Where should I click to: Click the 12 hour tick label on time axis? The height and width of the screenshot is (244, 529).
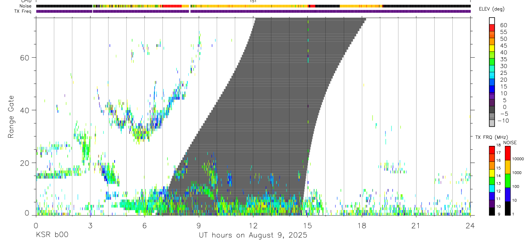253,226
